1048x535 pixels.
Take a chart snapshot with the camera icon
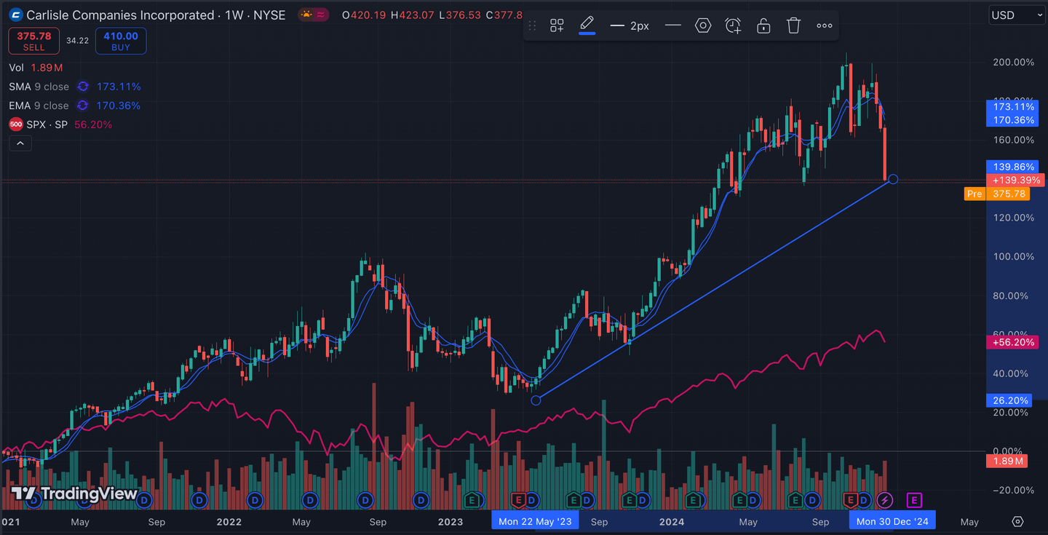tap(1017, 522)
